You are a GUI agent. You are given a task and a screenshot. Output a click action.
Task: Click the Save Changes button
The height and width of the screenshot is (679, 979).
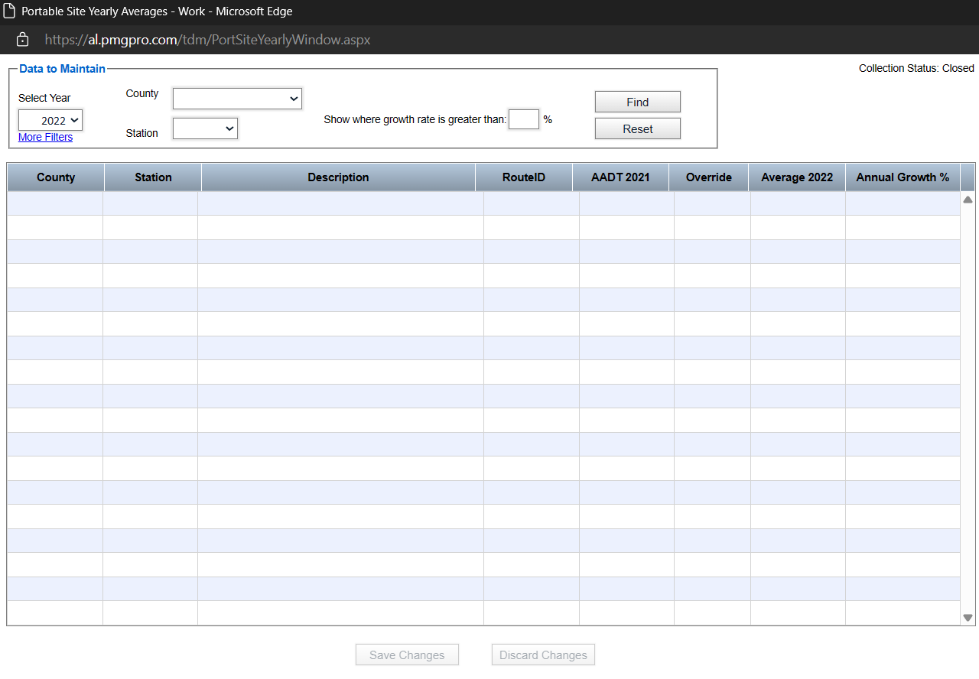click(407, 655)
